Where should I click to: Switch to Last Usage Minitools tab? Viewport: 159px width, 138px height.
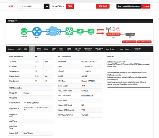[x=88, y=49]
